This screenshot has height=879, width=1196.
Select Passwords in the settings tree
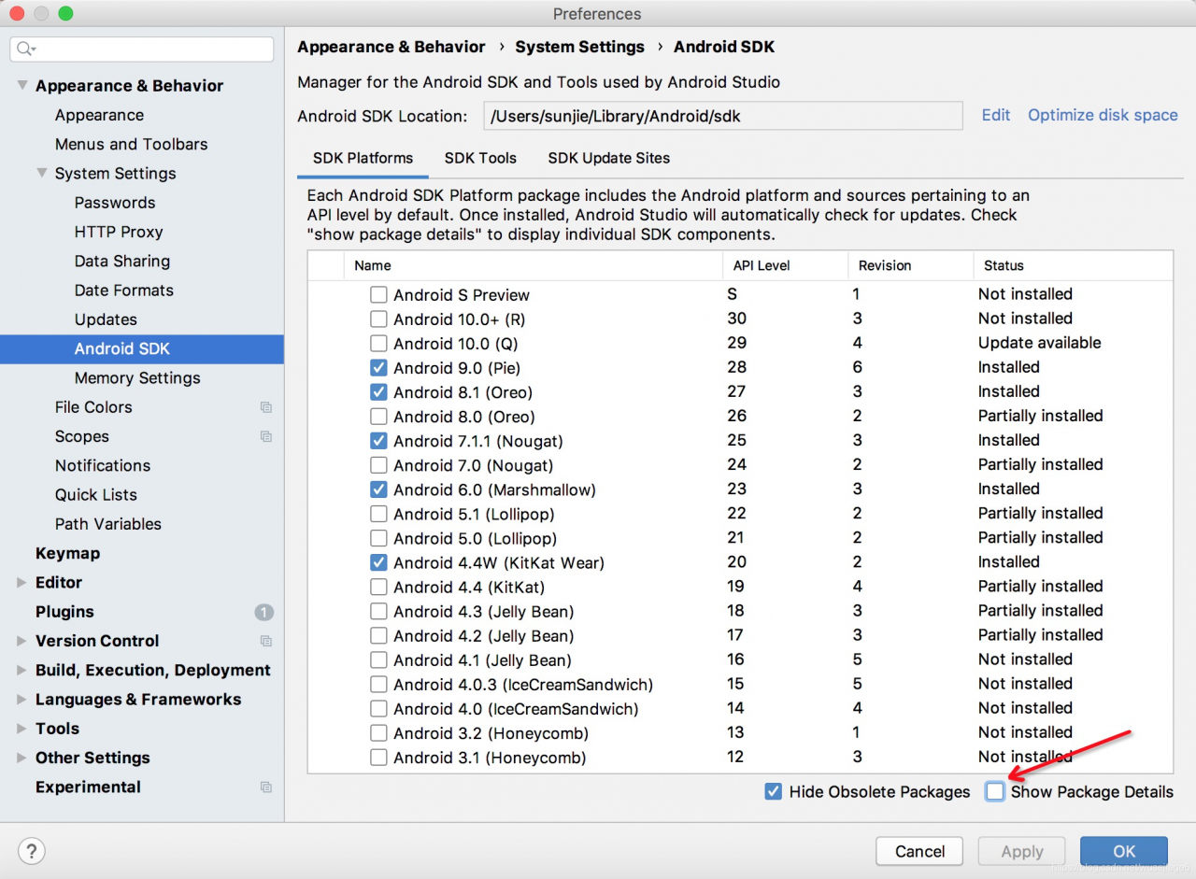click(x=115, y=203)
